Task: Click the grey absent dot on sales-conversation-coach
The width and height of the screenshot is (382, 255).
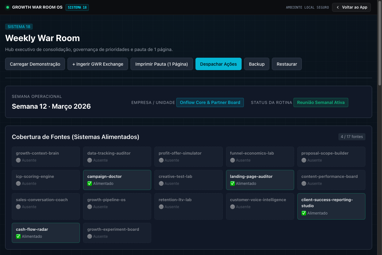Action: pyautogui.click(x=18, y=207)
